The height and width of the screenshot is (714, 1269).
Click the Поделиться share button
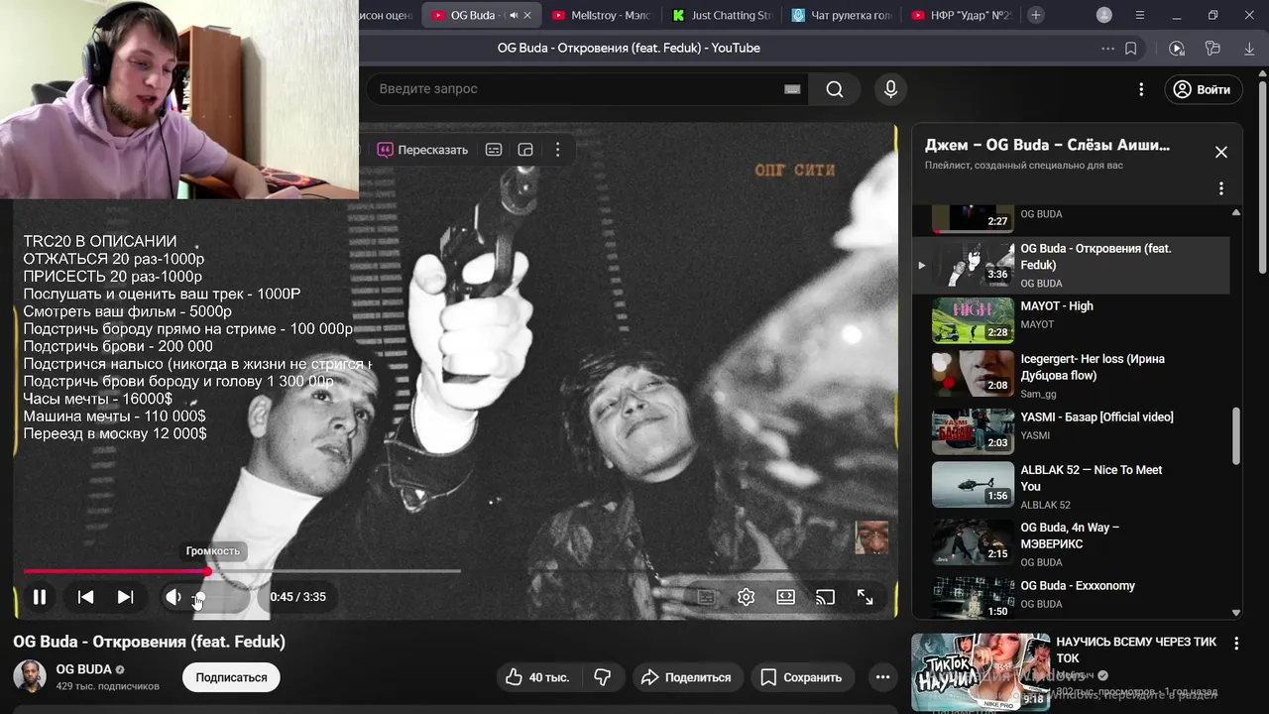click(686, 677)
